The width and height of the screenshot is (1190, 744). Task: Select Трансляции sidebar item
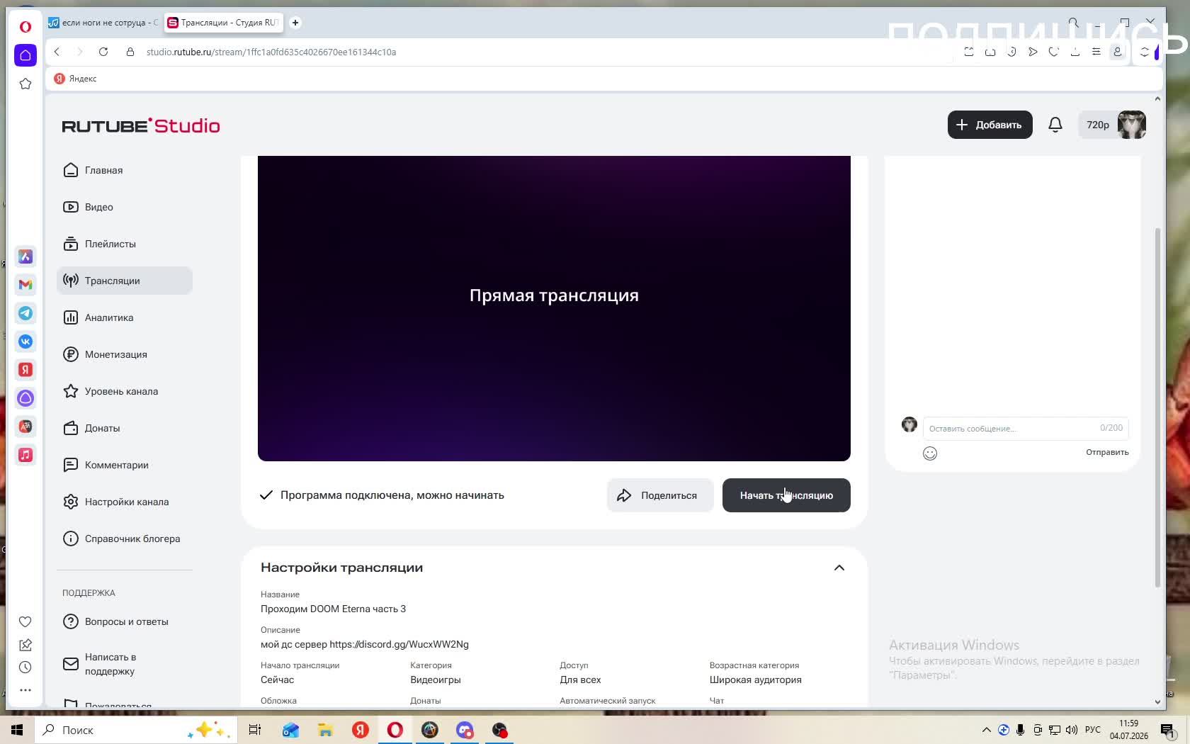[124, 281]
